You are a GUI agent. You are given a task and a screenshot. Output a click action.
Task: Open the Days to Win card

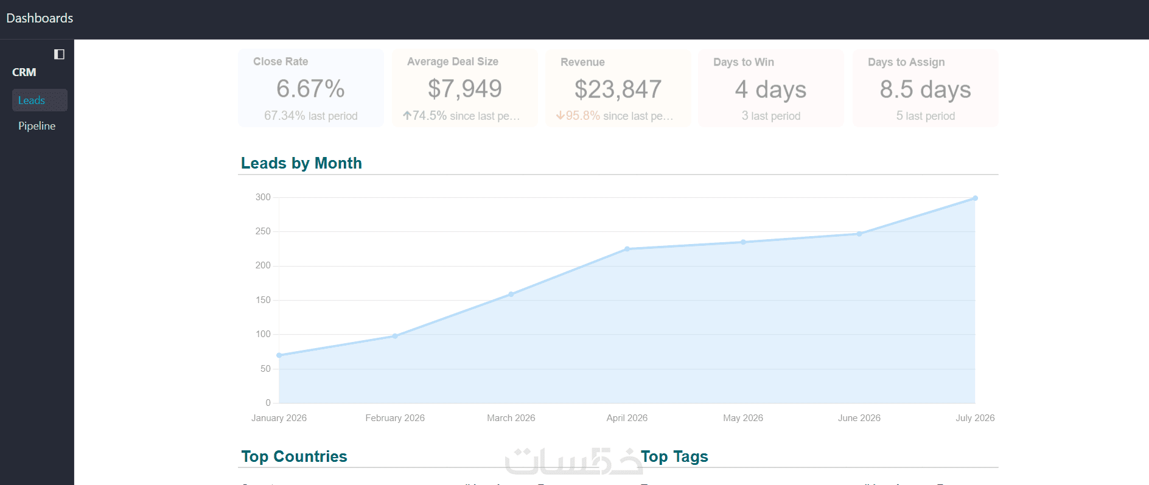(771, 88)
